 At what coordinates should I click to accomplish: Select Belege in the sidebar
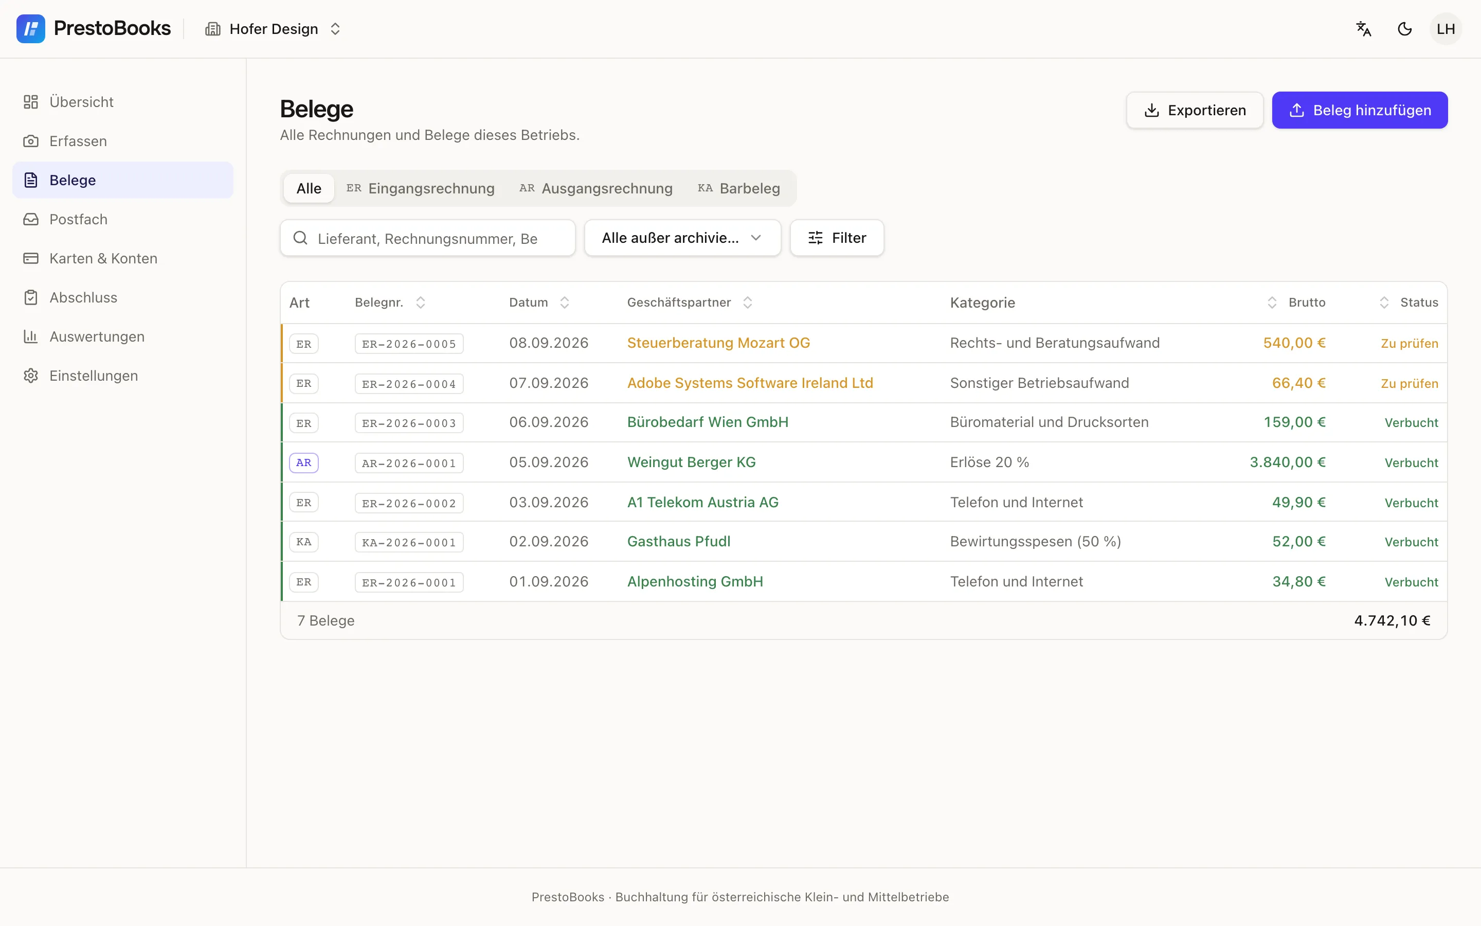point(122,180)
